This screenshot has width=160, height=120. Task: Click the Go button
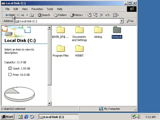130,21
